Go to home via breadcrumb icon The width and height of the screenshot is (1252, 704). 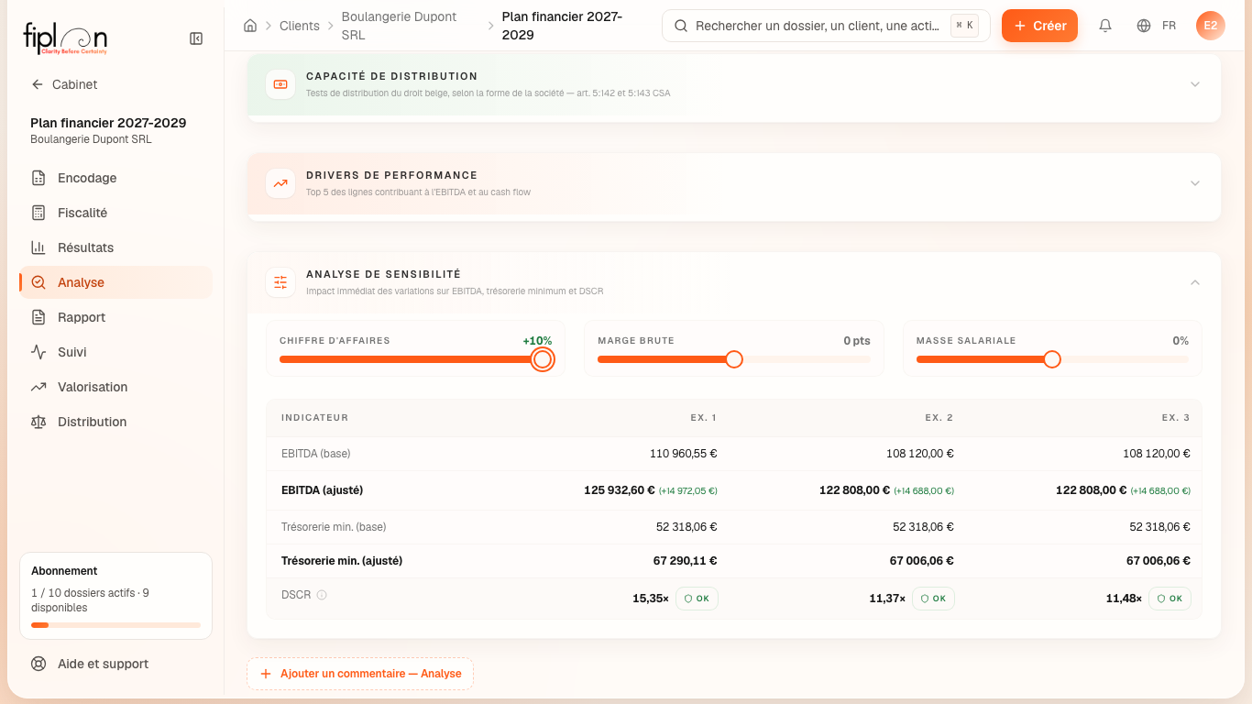coord(250,26)
